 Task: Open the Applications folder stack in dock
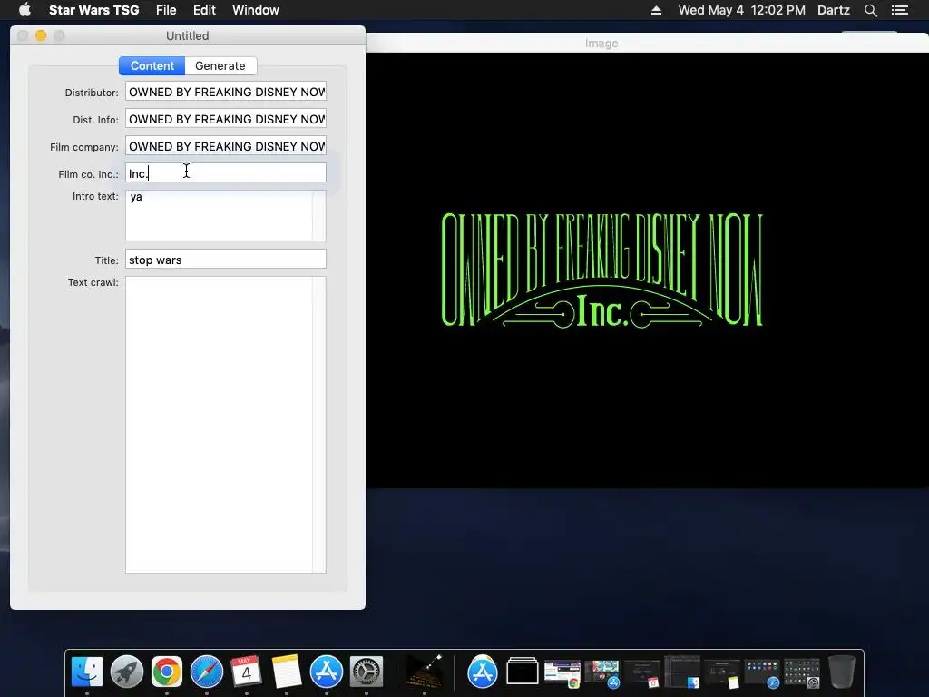pyautogui.click(x=483, y=672)
